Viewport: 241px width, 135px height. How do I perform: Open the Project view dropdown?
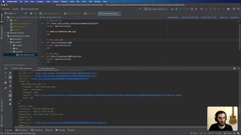pyautogui.click(x=11, y=13)
